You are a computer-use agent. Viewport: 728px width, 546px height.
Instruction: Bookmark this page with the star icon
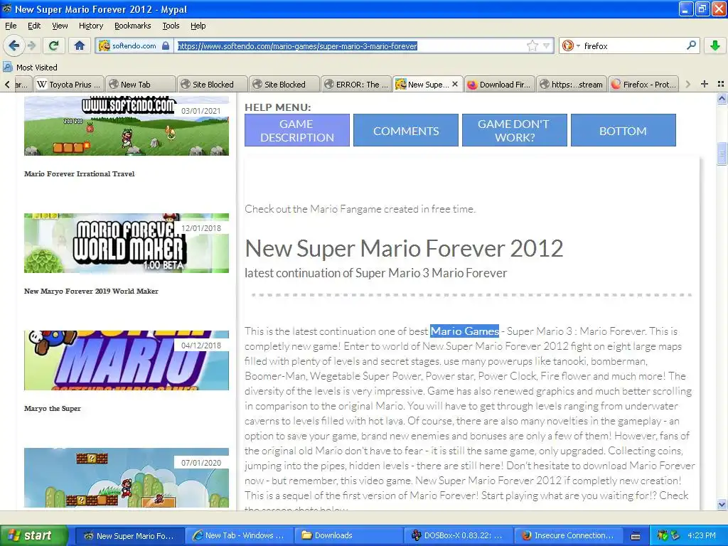point(532,45)
